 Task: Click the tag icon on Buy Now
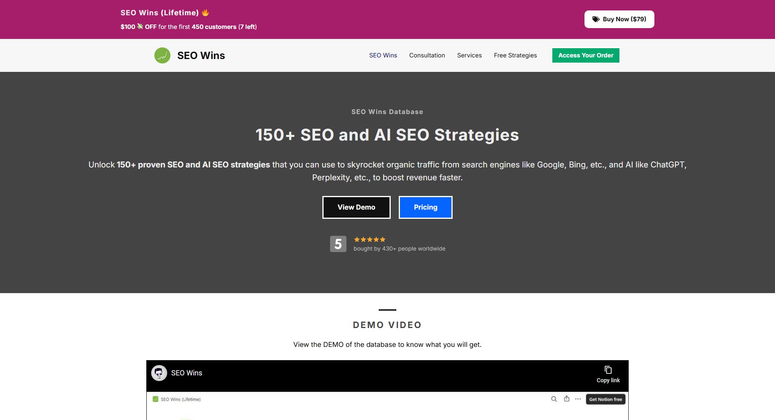[x=596, y=19]
